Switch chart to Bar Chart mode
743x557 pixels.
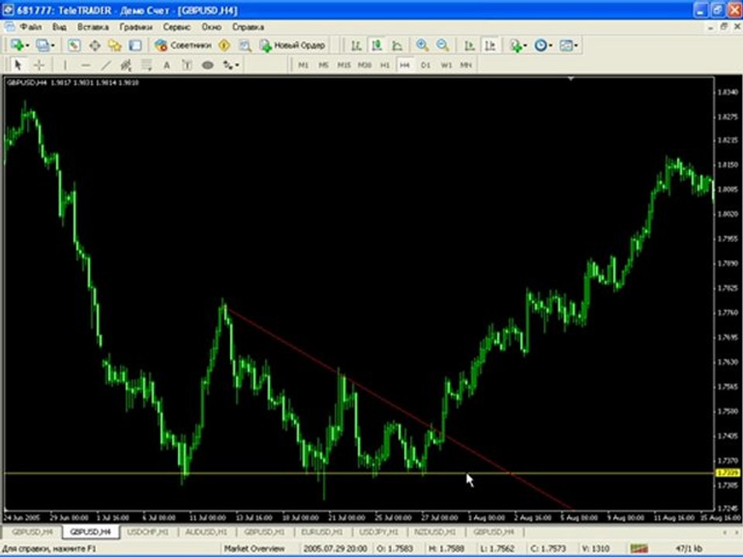tap(356, 46)
